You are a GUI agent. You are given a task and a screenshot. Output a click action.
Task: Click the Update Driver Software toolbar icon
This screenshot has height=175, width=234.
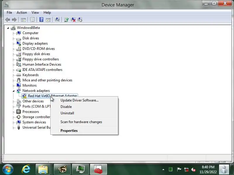pos(66,20)
